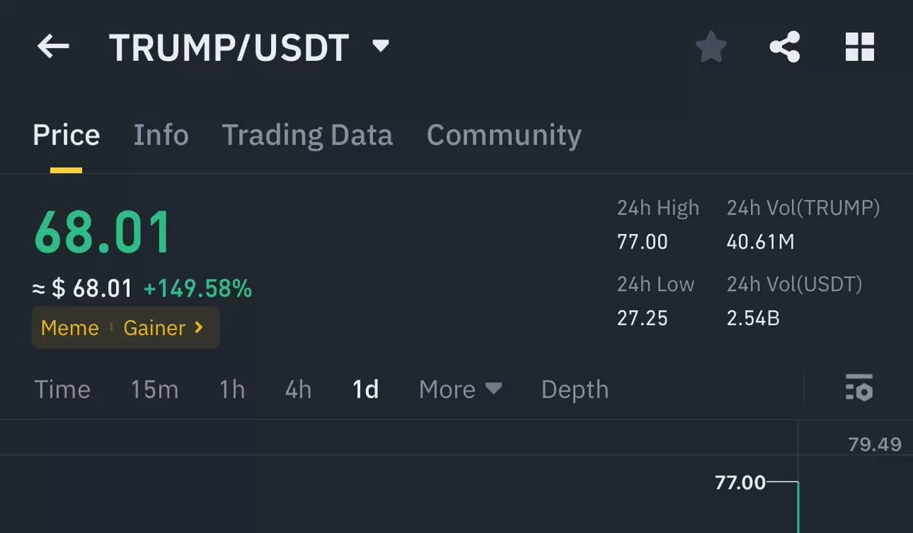Open the Gainer category chevron
The image size is (913, 533).
point(199,328)
